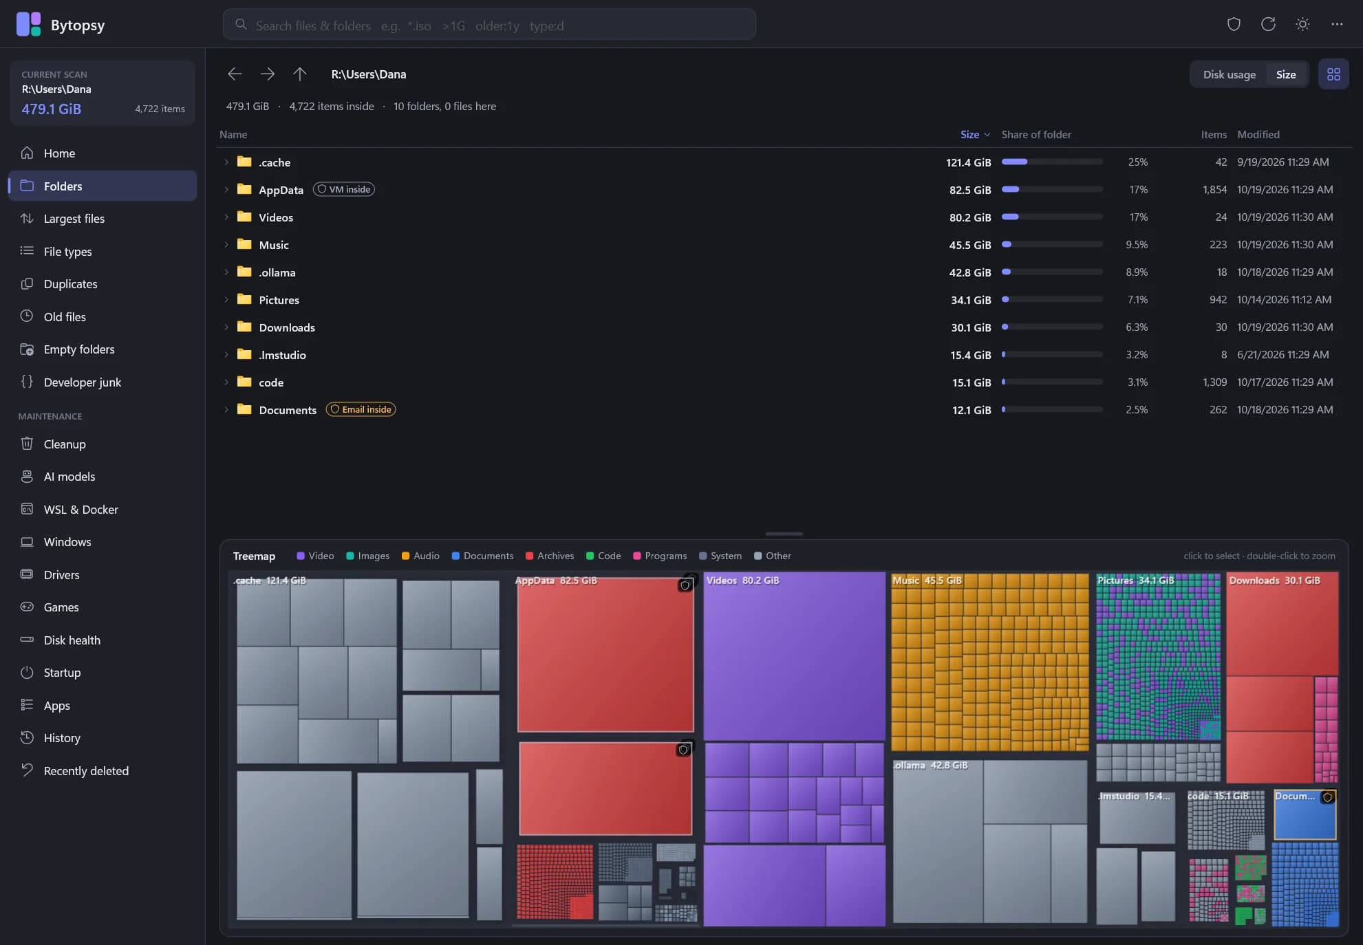
Task: Toggle the Archives legend filter
Action: [x=550, y=556]
